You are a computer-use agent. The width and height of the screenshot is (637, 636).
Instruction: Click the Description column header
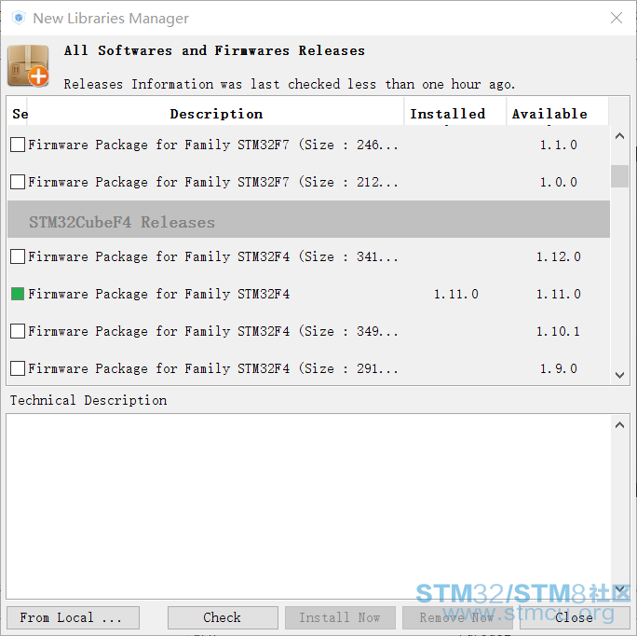216,114
